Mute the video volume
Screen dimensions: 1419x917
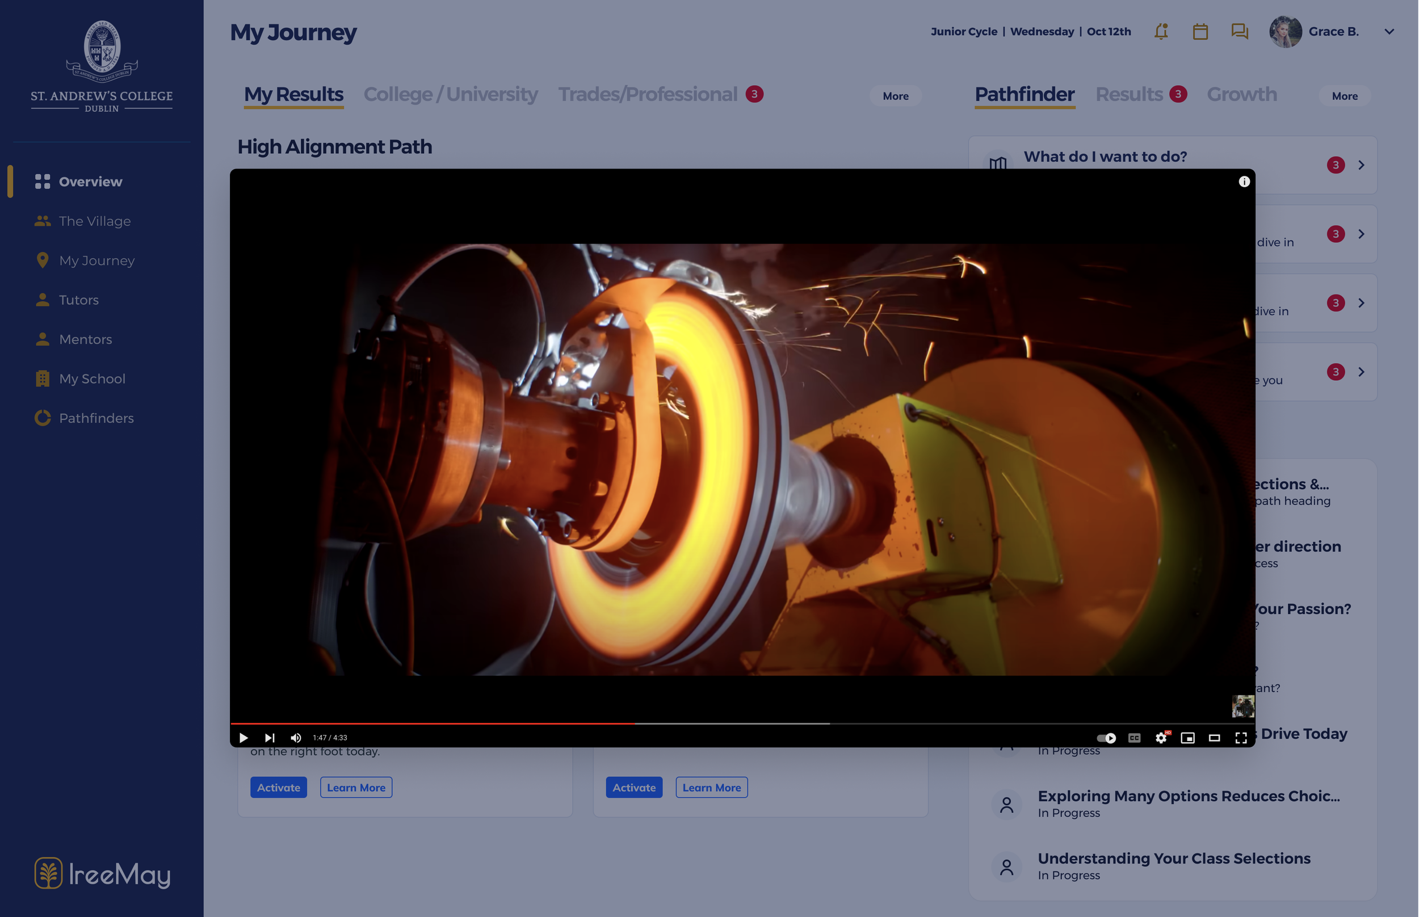(295, 738)
